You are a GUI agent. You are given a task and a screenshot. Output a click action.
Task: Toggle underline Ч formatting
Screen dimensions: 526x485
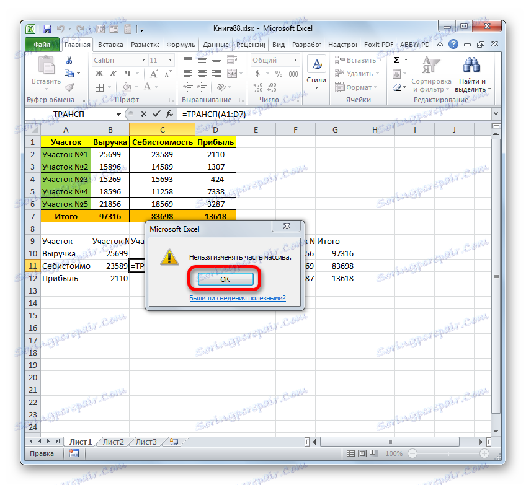pyautogui.click(x=128, y=74)
